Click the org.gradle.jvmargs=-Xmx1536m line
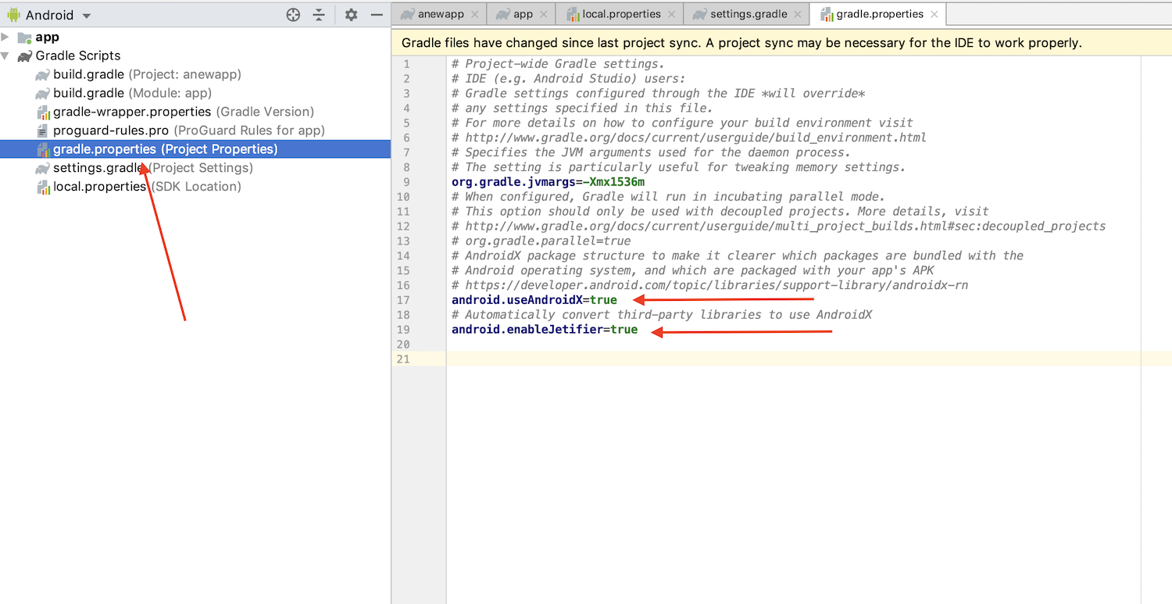 [x=548, y=182]
